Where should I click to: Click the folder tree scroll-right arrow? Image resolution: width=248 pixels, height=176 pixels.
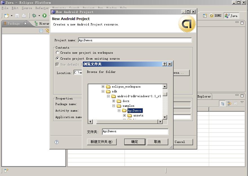coord(160,121)
